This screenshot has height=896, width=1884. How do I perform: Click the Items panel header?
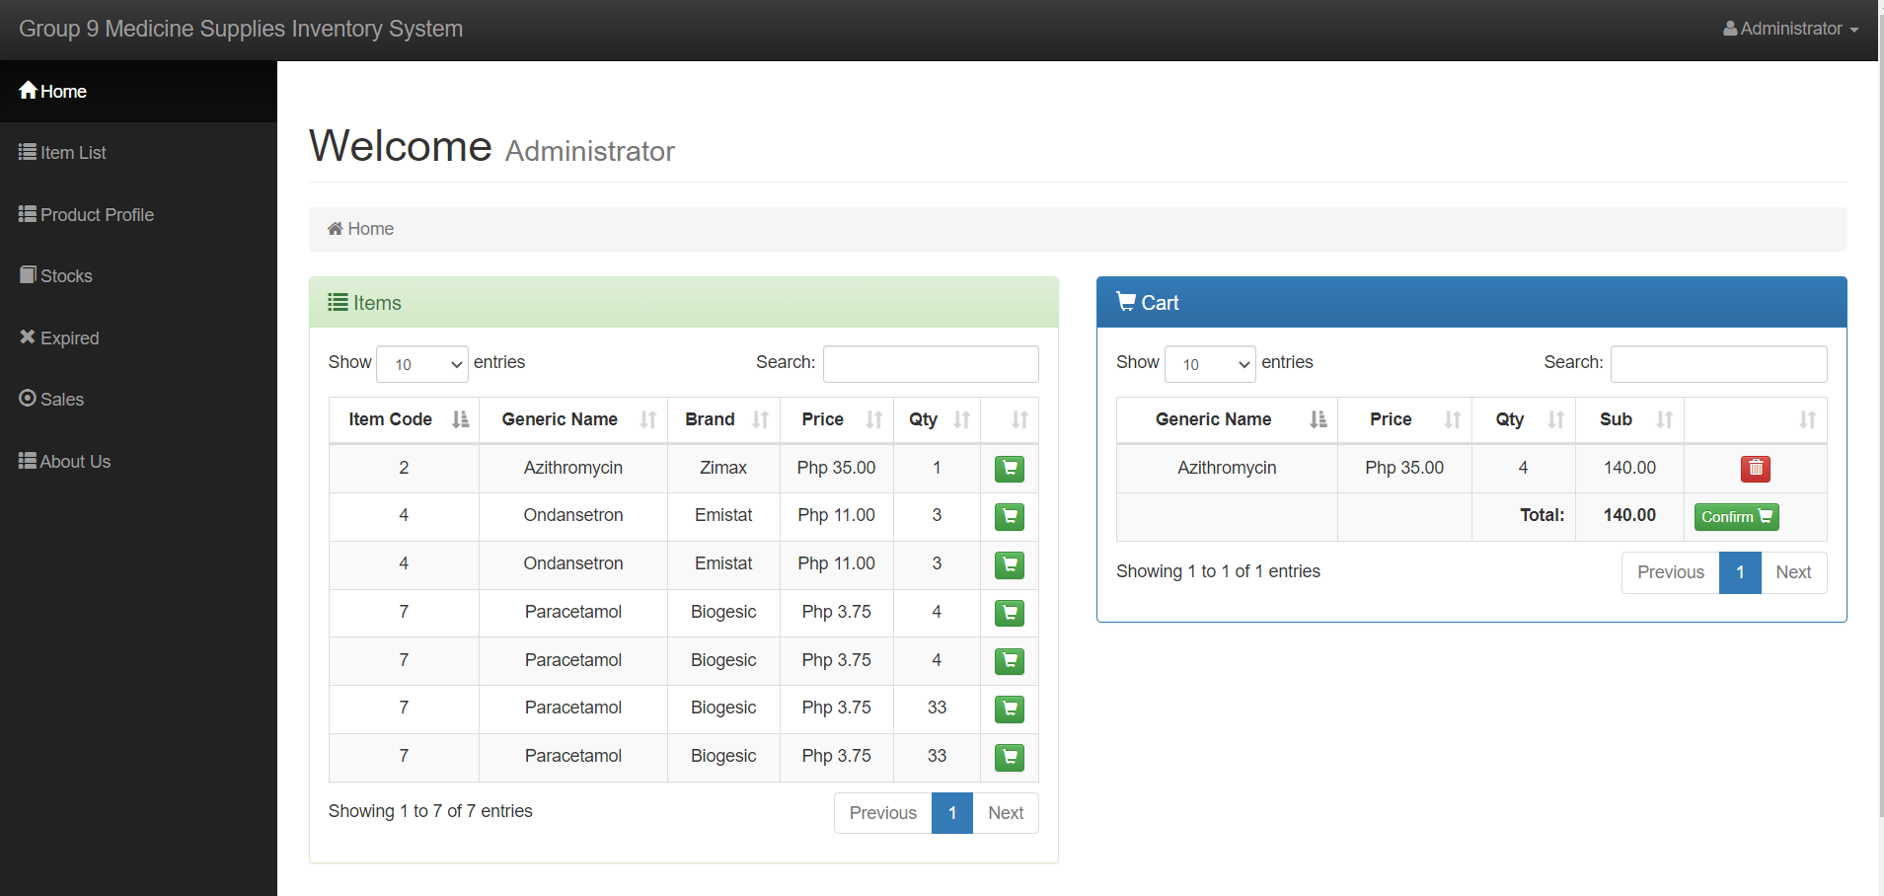(x=684, y=303)
